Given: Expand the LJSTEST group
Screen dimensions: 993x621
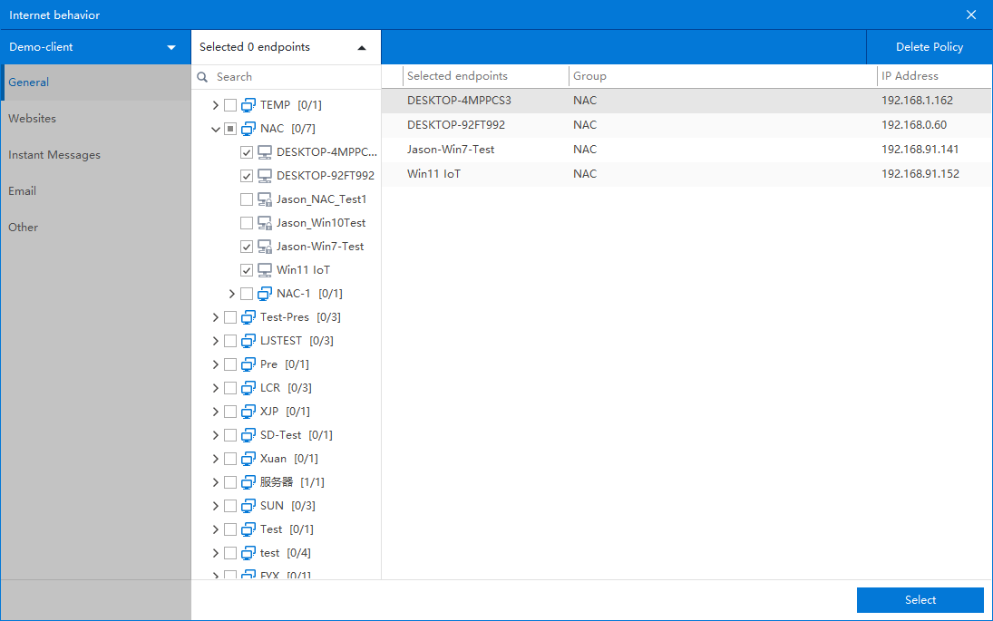Looking at the screenshot, I should click(x=216, y=341).
